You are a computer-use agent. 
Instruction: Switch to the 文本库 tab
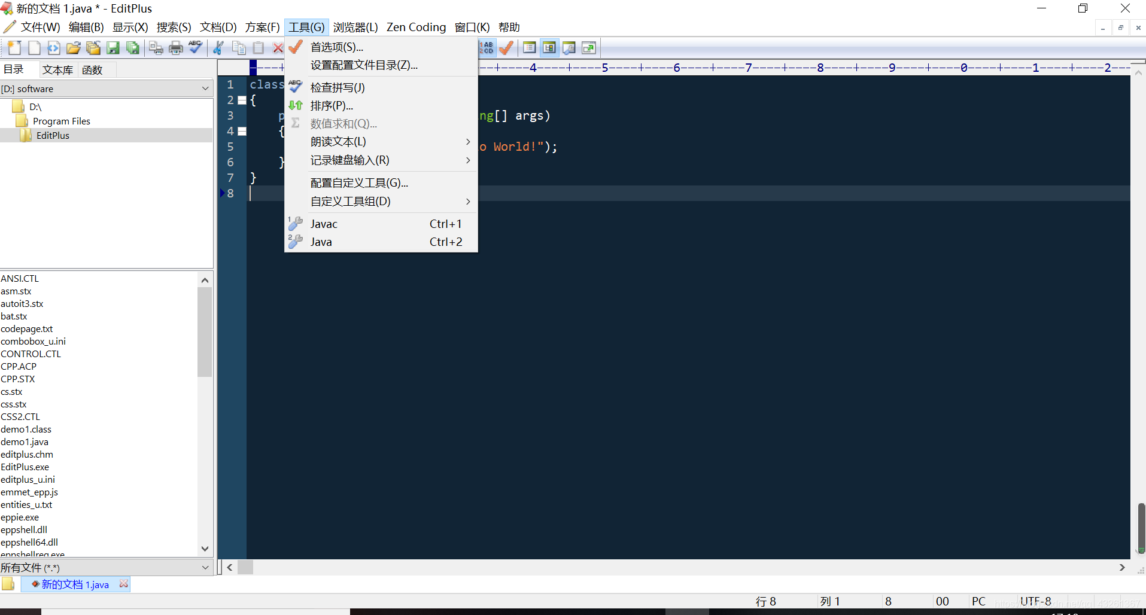tap(57, 70)
